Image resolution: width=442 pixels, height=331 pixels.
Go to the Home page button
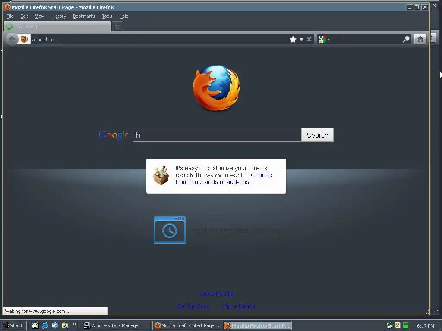[x=420, y=39]
